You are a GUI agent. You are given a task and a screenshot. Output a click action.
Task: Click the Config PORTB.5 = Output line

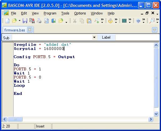(x=44, y=57)
